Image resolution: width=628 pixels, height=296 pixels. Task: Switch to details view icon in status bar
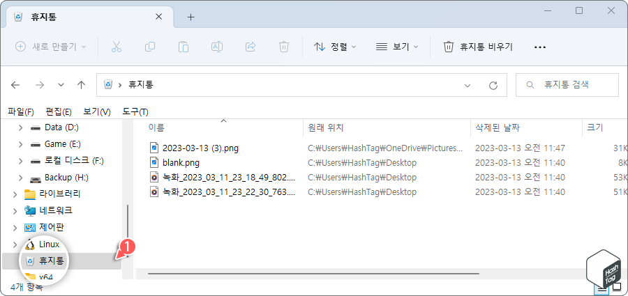coord(602,288)
